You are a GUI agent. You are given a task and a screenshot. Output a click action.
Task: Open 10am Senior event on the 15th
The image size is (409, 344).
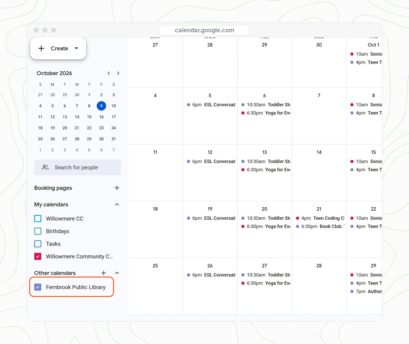tap(366, 162)
